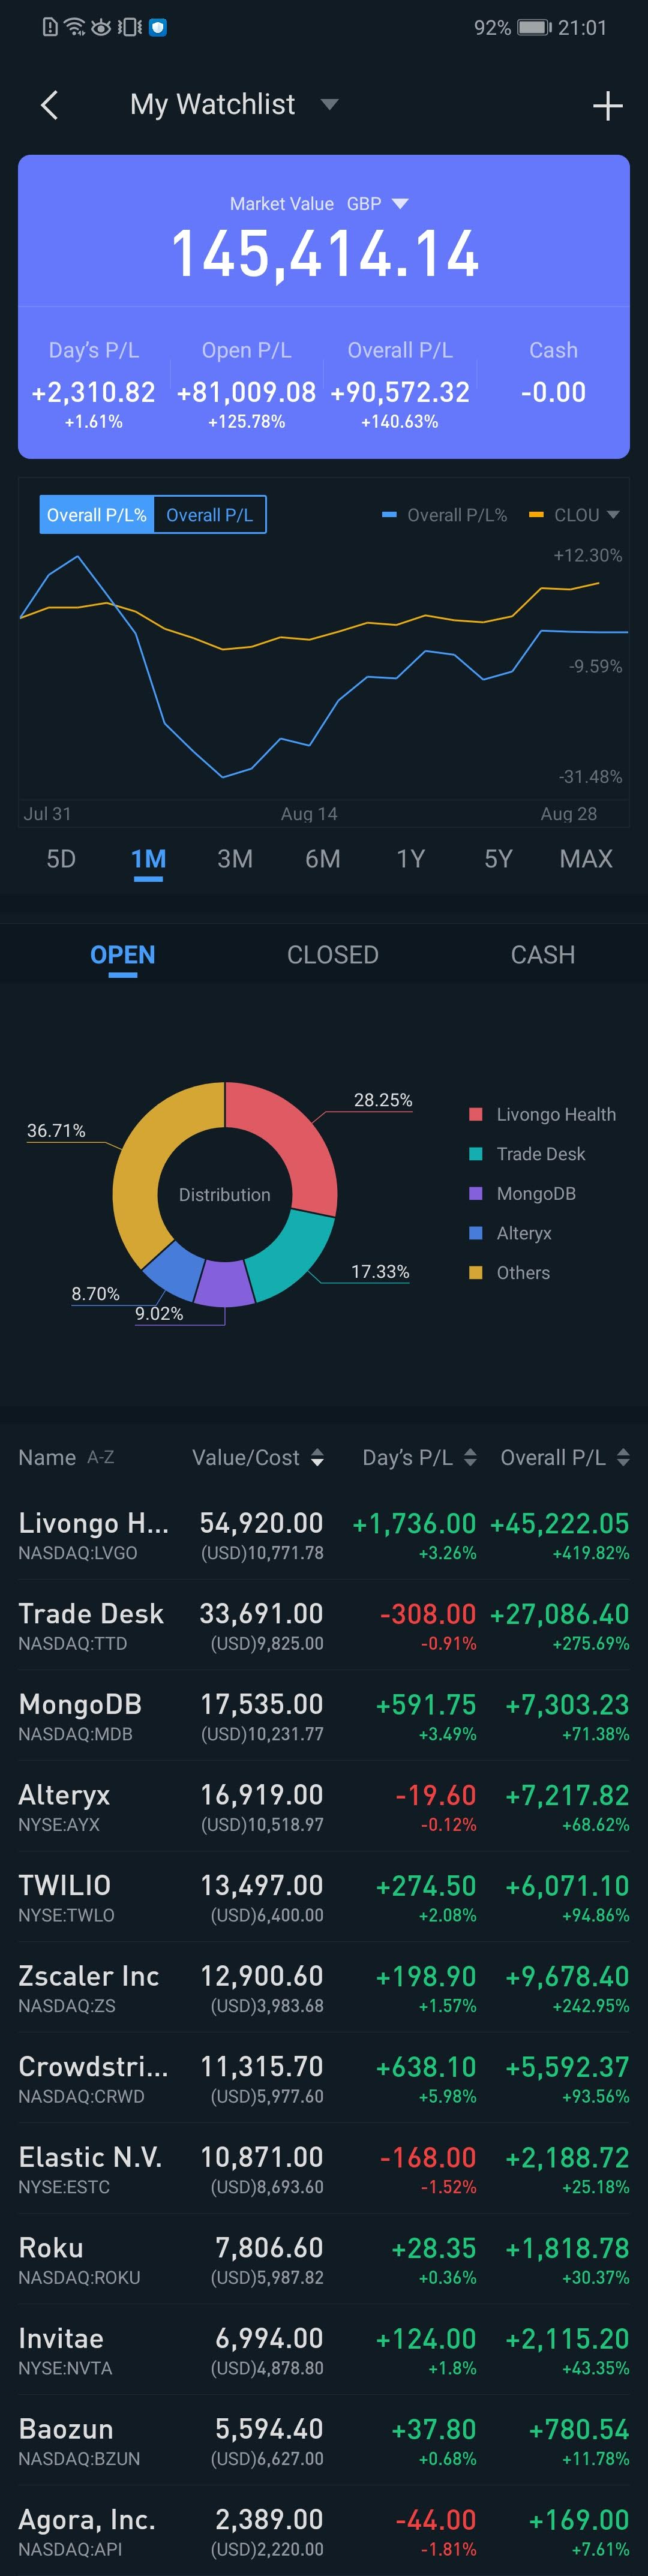Tap the Distribution donut center label
Viewport: 648px width, 2576px height.
224,1195
